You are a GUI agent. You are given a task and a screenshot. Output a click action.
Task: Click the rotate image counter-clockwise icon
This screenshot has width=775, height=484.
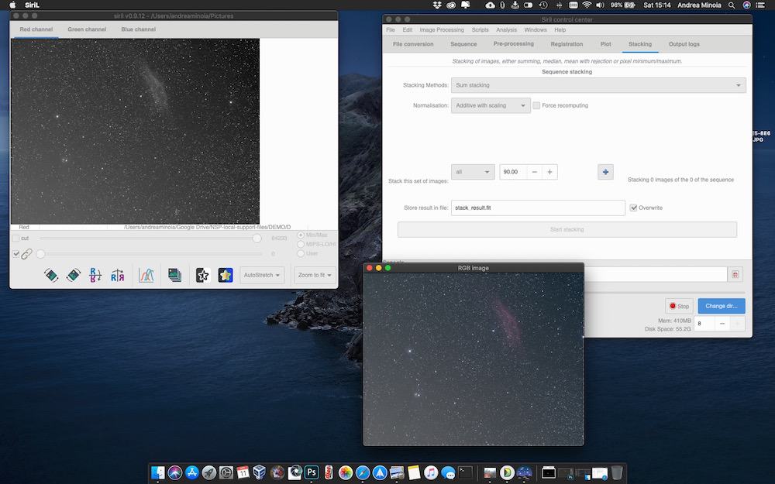(x=51, y=275)
